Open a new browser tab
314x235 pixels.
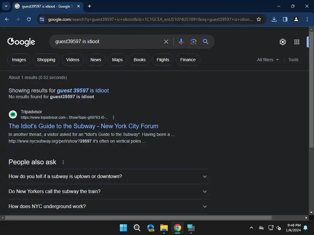[x=90, y=6]
